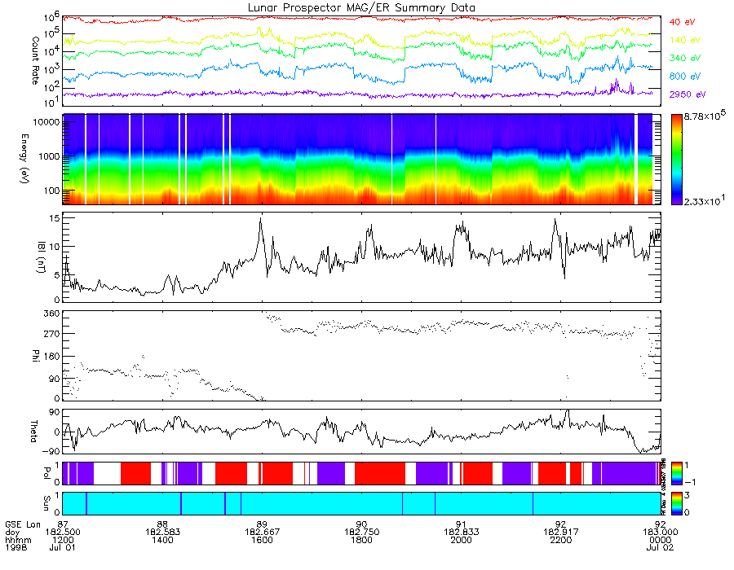
Task: Click the day-of-year value '182.583'
Action: tap(162, 533)
